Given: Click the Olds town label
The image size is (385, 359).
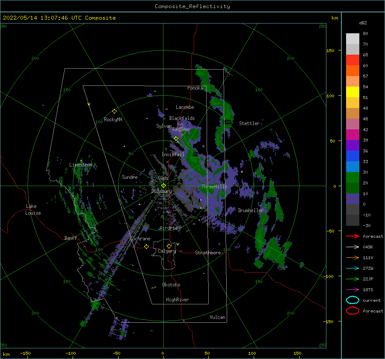Looking at the screenshot, I should [163, 178].
